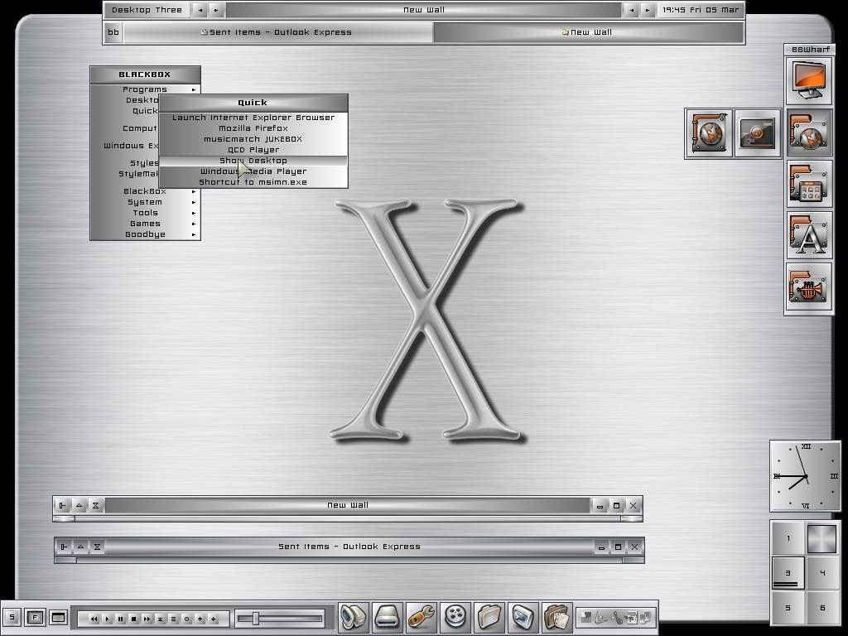Open the plain folder icon in bottom dock
This screenshot has height=636, width=848.
coord(489,617)
